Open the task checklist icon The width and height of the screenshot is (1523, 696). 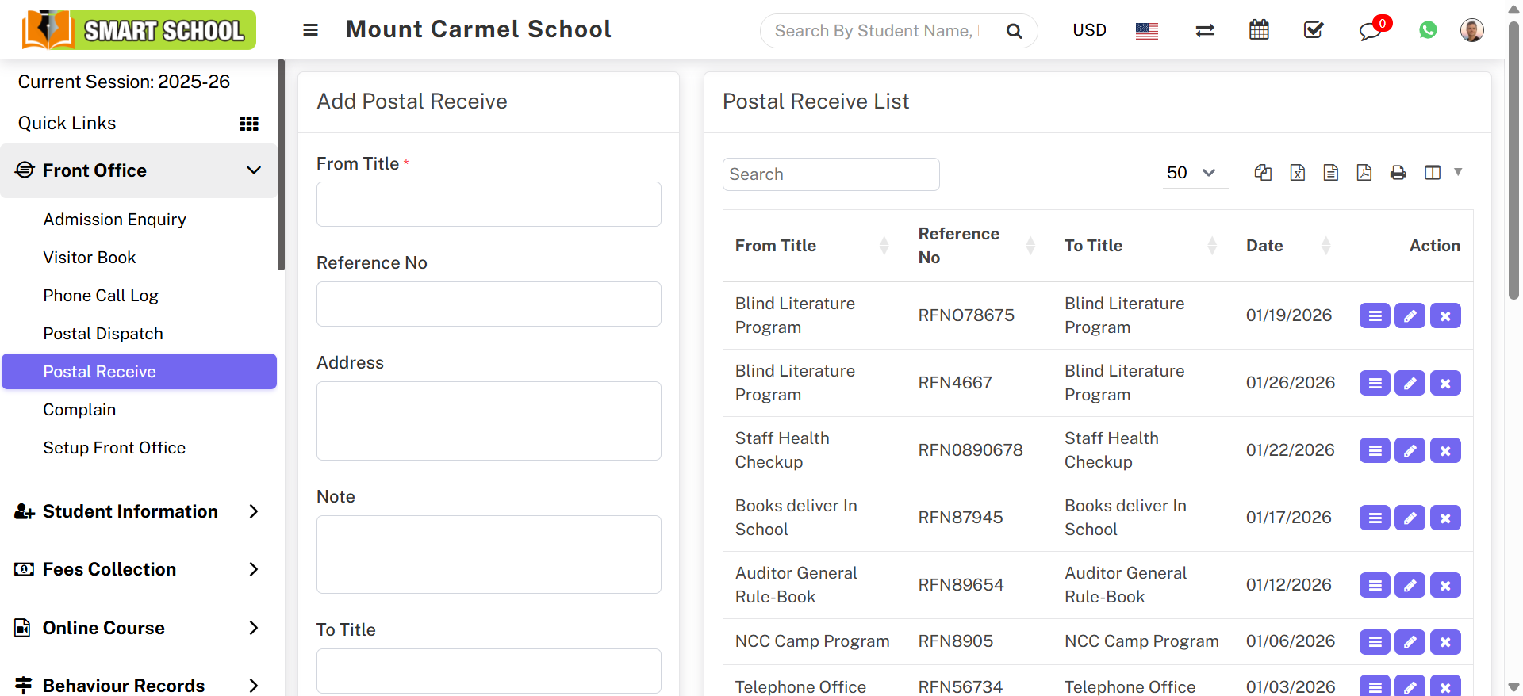pos(1314,30)
